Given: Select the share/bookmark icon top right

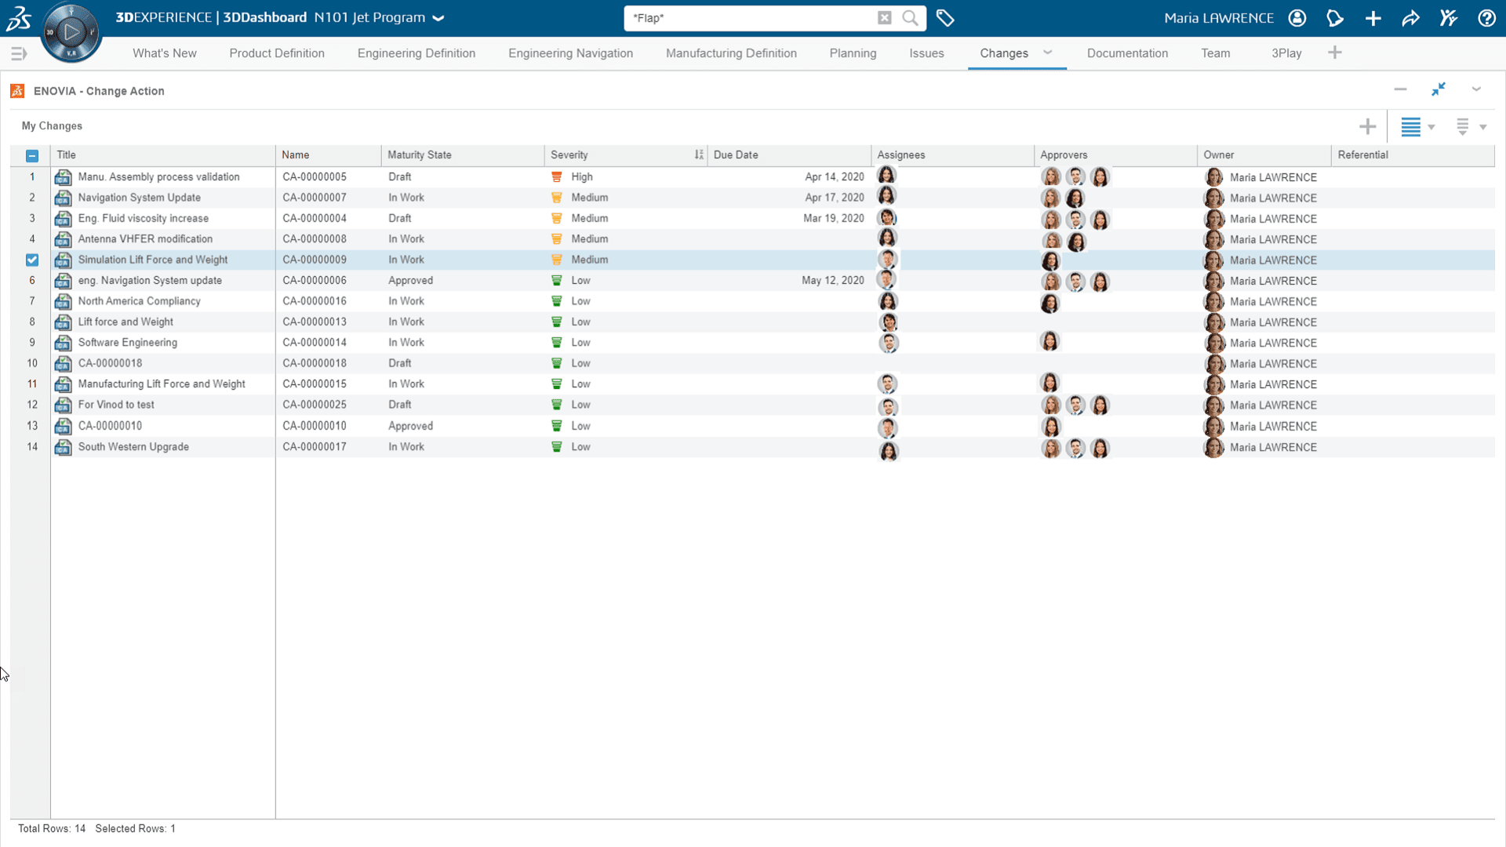Looking at the screenshot, I should tap(1411, 17).
